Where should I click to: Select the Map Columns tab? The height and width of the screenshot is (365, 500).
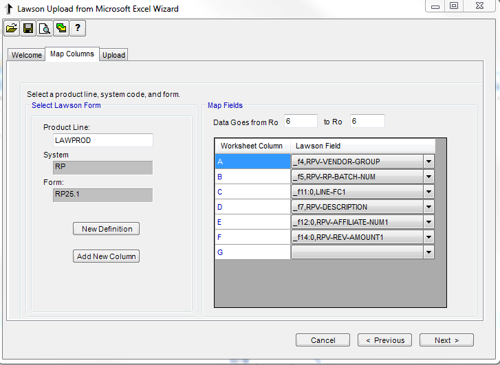(x=72, y=54)
